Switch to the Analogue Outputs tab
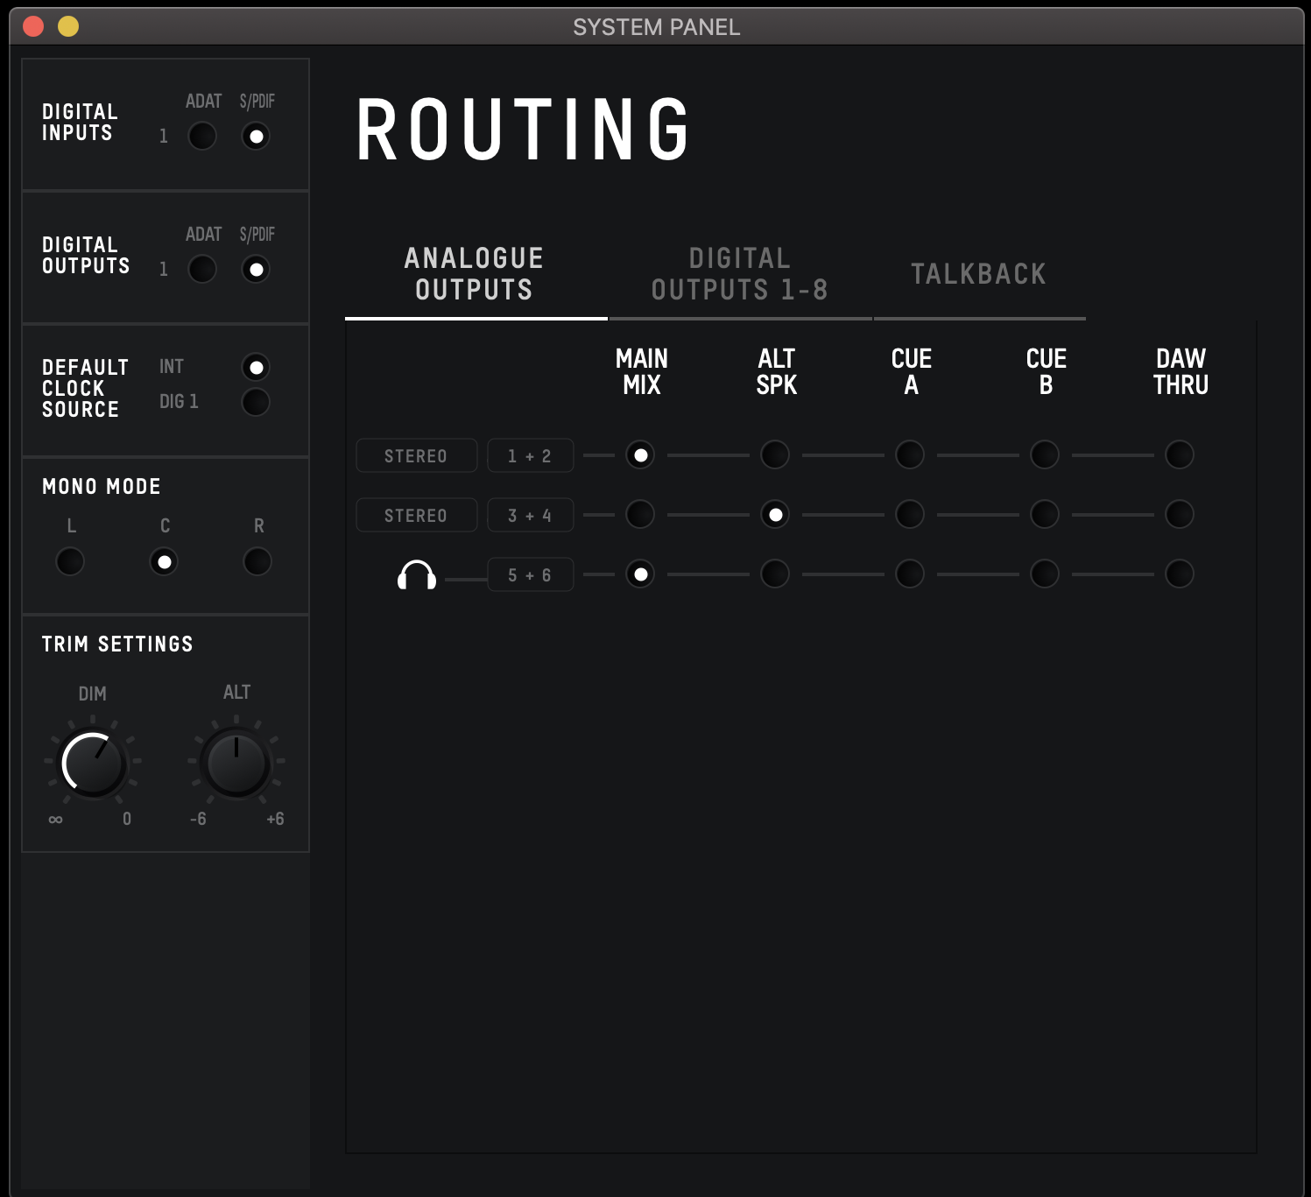The image size is (1311, 1197). [x=475, y=274]
